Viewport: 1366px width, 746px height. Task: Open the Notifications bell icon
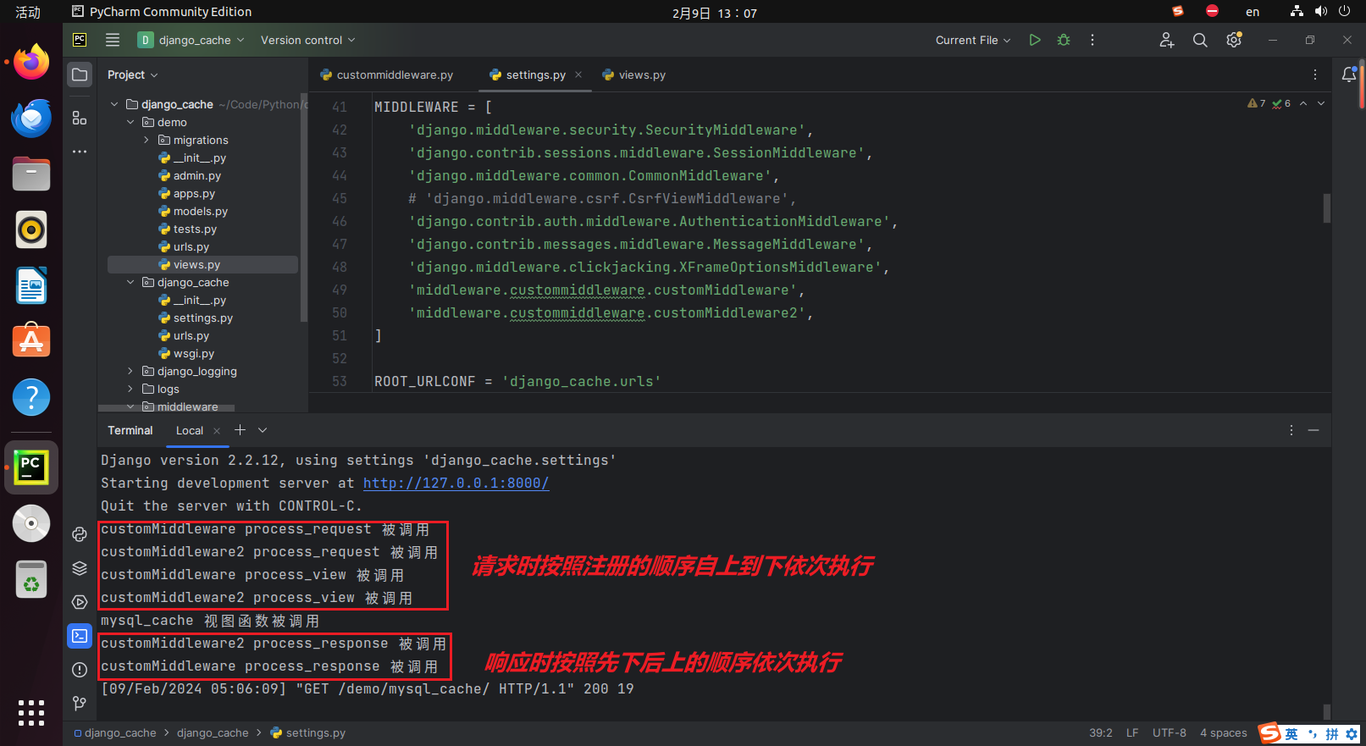coord(1349,75)
